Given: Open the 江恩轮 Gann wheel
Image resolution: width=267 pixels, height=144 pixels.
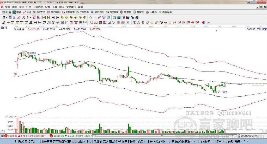Looking at the screenshot, I should (x=126, y=12).
